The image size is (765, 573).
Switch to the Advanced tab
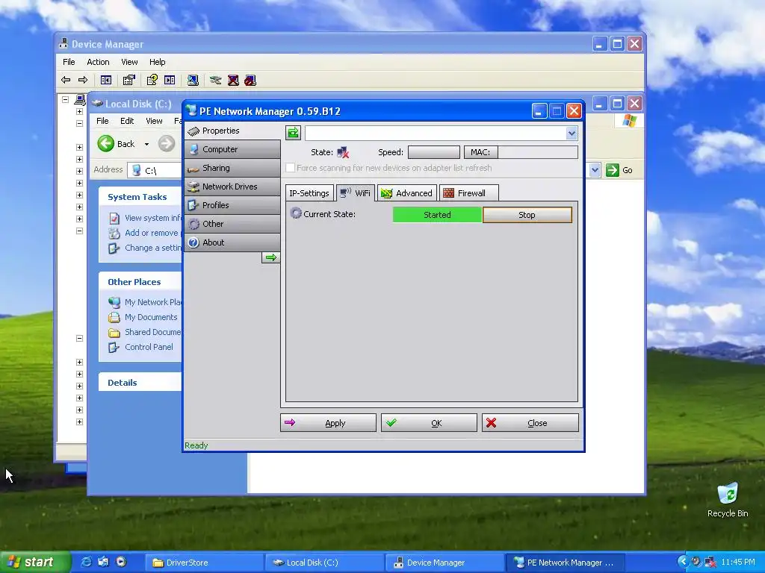(407, 193)
